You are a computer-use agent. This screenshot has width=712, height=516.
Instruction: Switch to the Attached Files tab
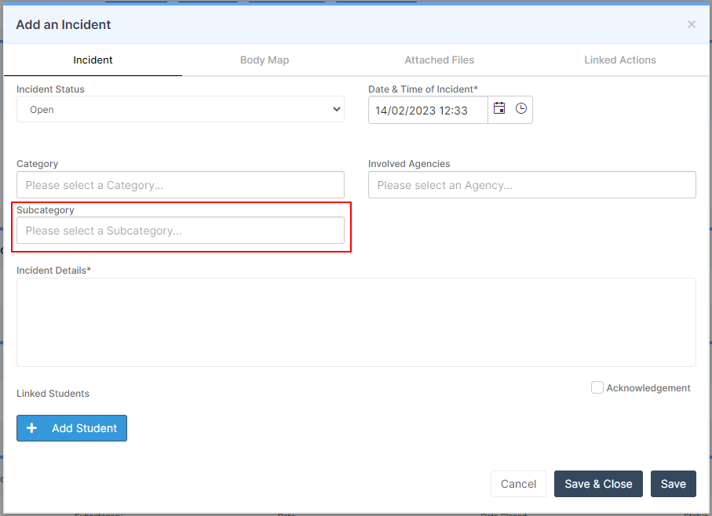439,60
